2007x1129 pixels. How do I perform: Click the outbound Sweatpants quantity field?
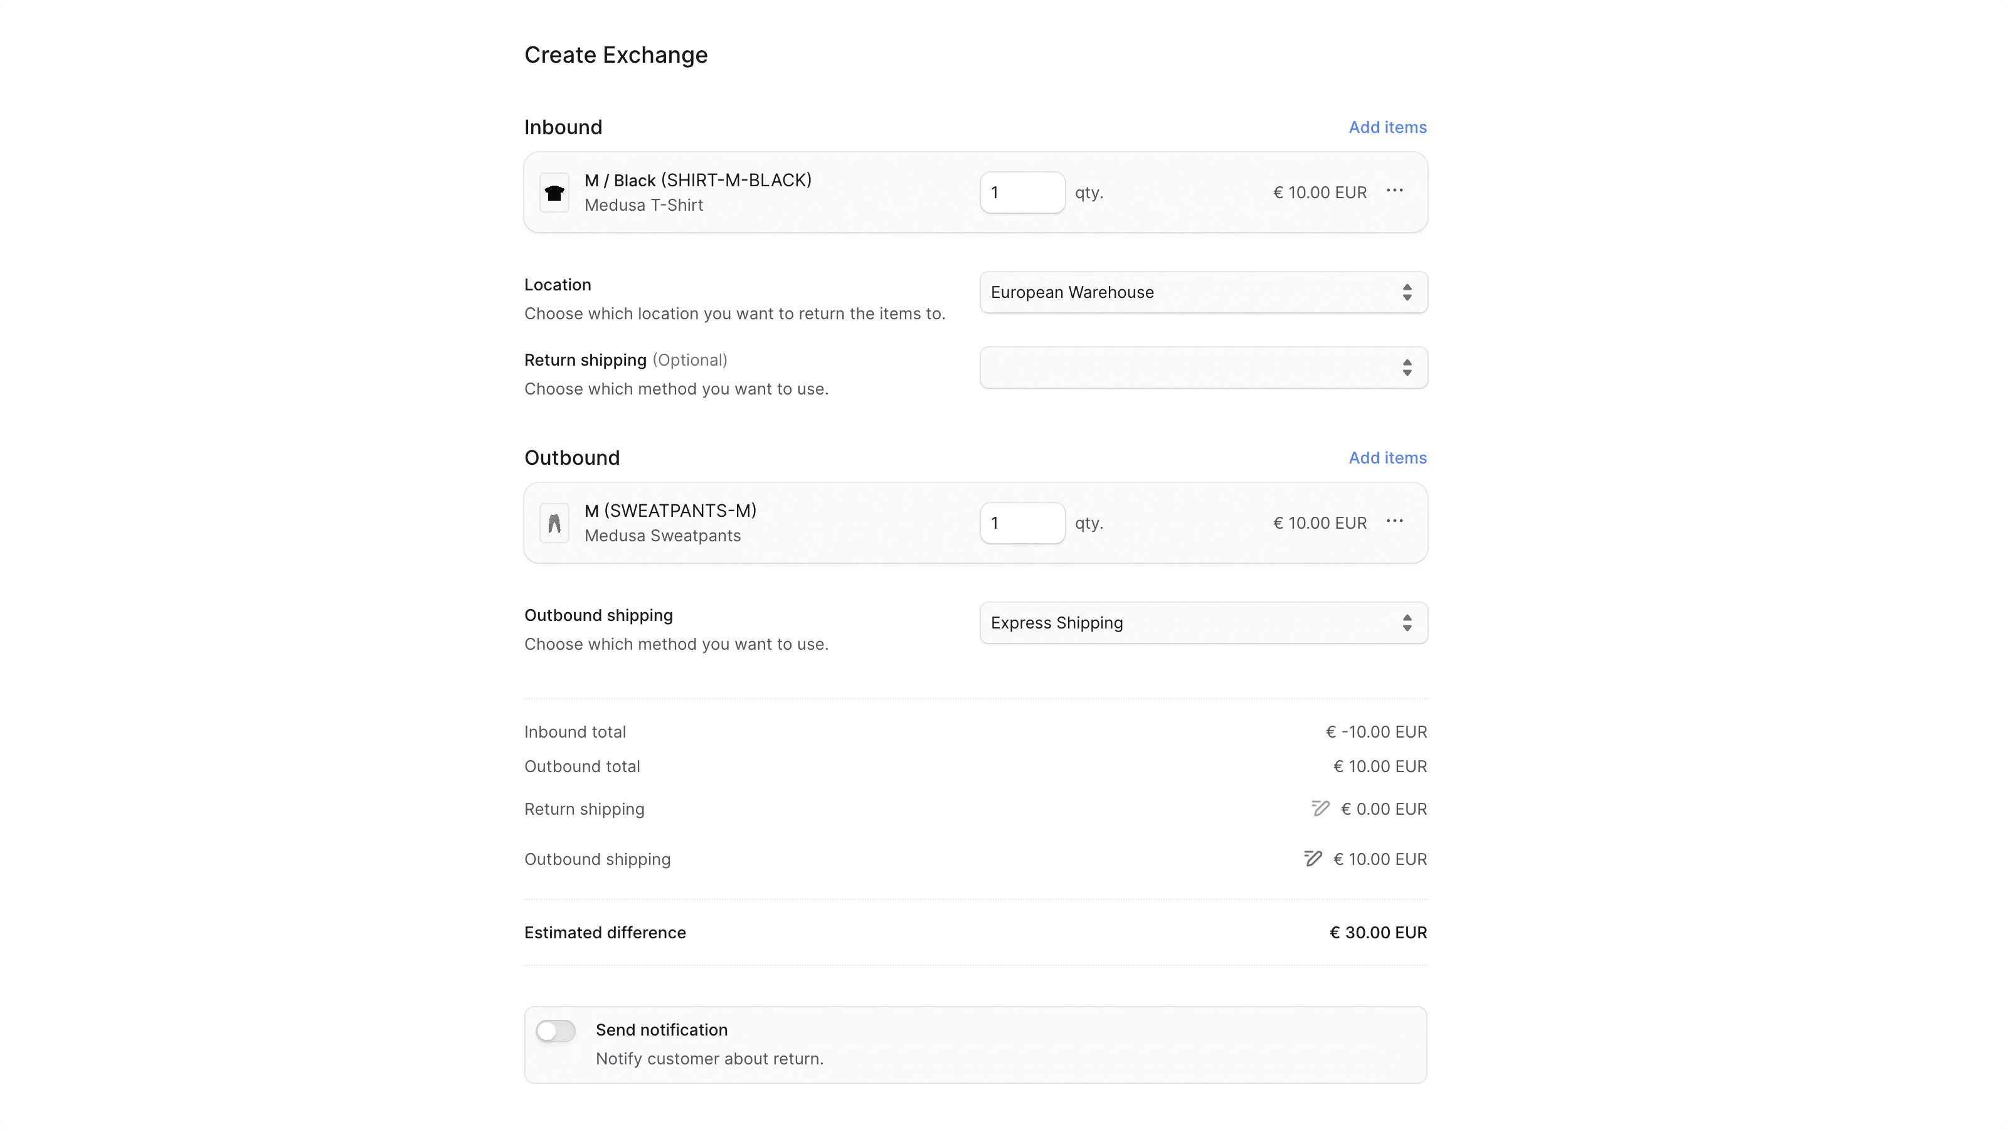(1022, 522)
